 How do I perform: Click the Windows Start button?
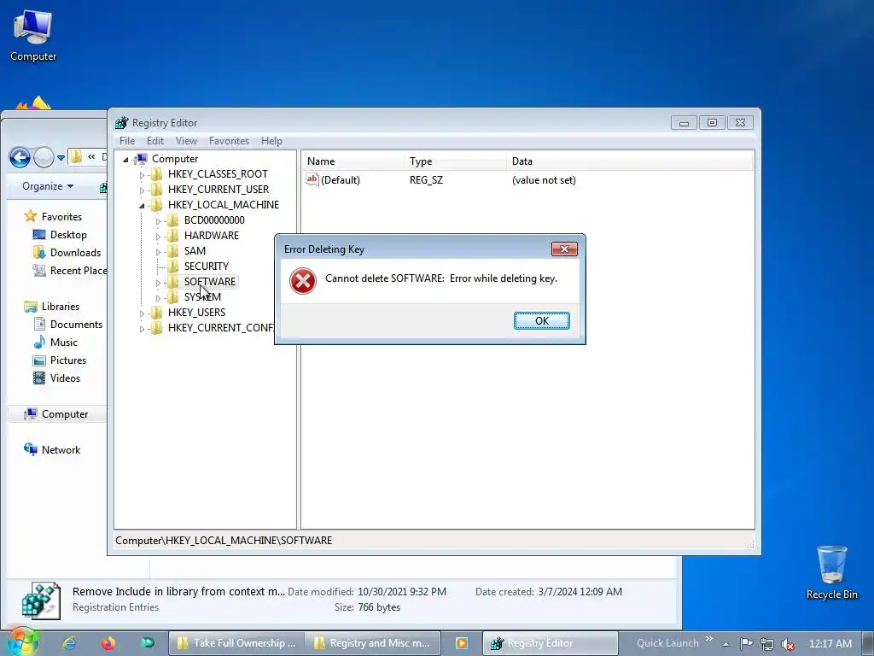[21, 642]
